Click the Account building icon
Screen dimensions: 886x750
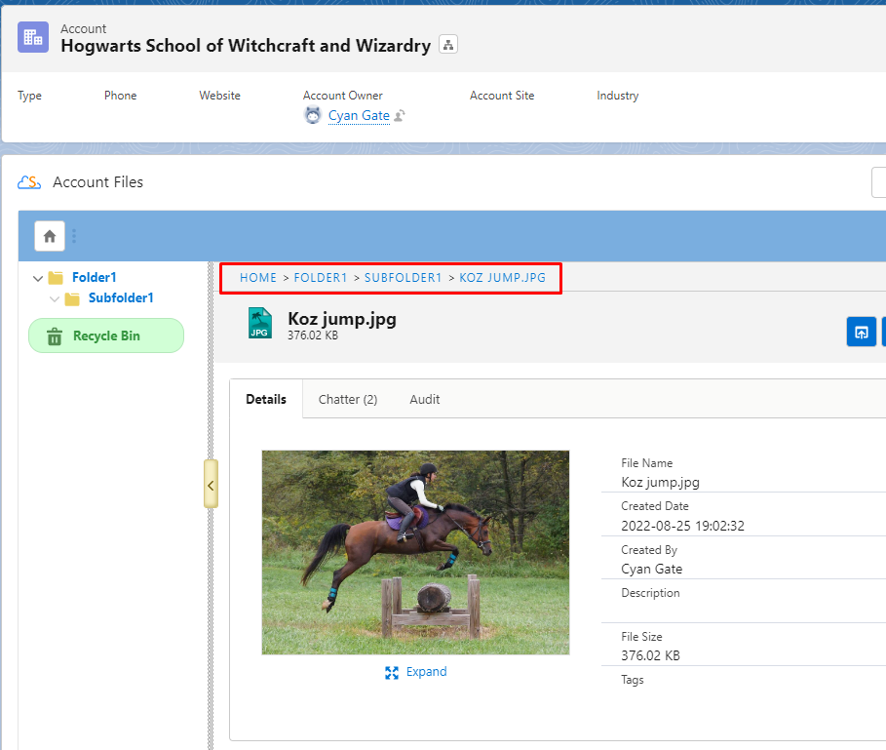pos(33,37)
